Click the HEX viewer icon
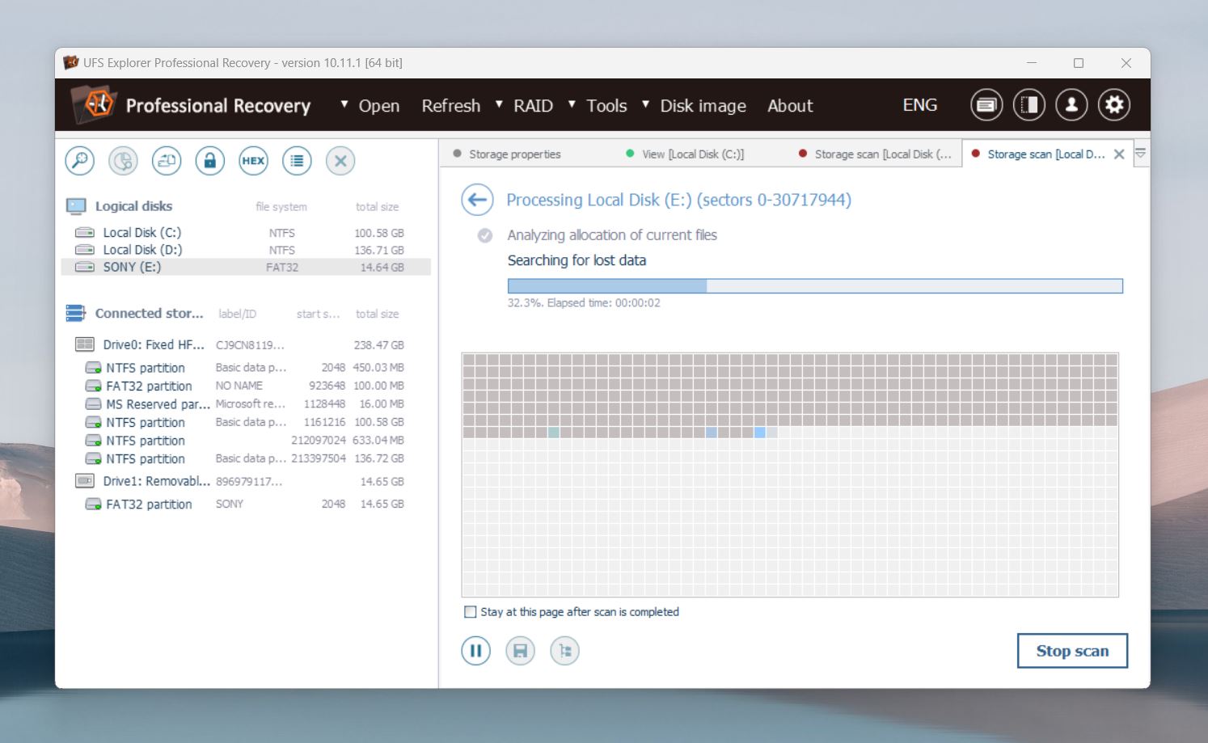This screenshot has width=1208, height=743. (253, 161)
